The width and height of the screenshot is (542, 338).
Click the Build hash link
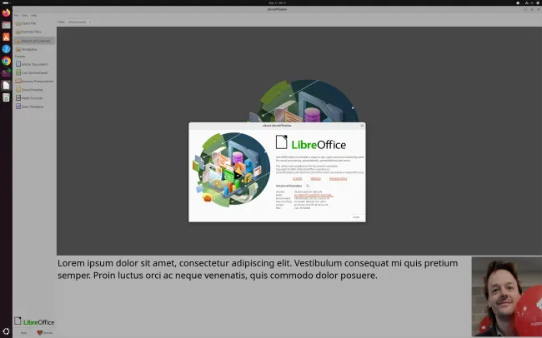314,195
